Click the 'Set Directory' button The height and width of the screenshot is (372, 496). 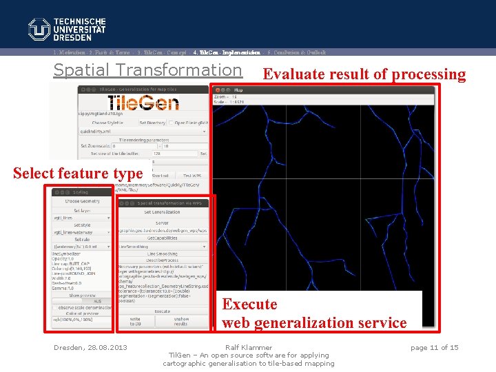[x=152, y=123]
